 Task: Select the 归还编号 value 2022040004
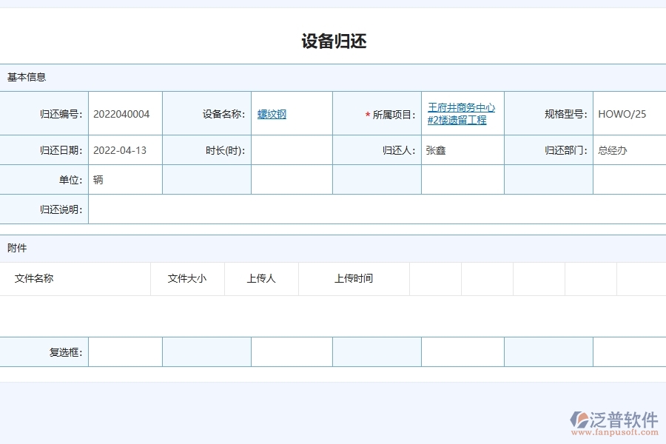pos(123,113)
